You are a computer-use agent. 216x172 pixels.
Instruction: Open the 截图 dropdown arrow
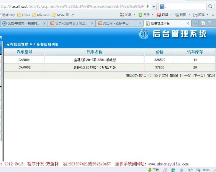pos(189,15)
